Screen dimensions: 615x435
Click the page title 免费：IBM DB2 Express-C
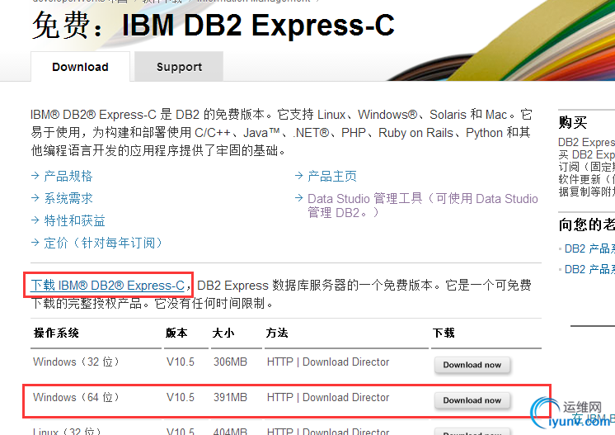coord(213,25)
